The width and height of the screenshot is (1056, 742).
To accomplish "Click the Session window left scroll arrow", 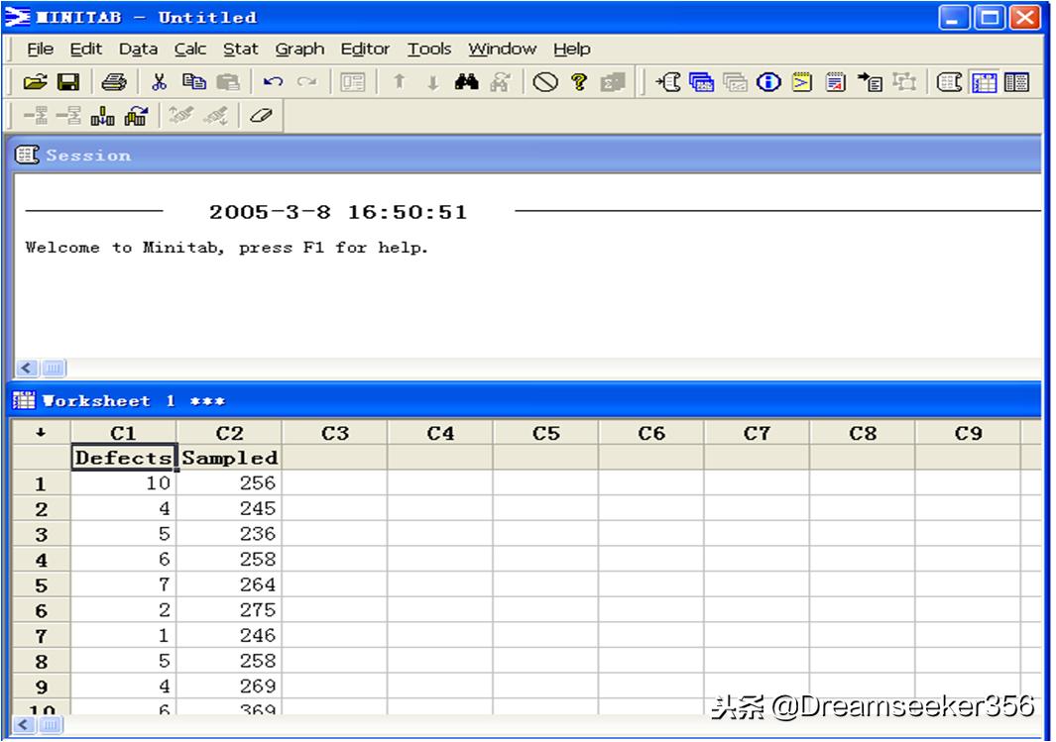I will pyautogui.click(x=27, y=368).
